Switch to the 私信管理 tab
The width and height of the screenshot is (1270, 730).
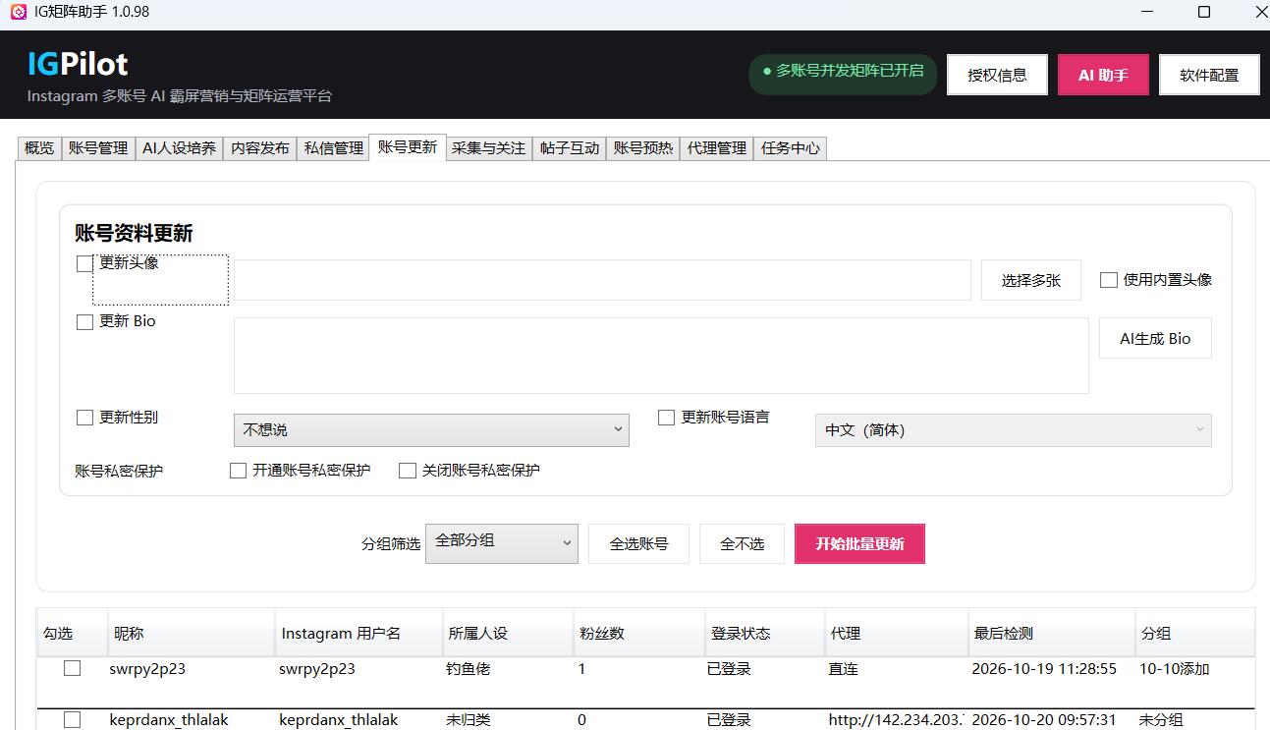[334, 148]
